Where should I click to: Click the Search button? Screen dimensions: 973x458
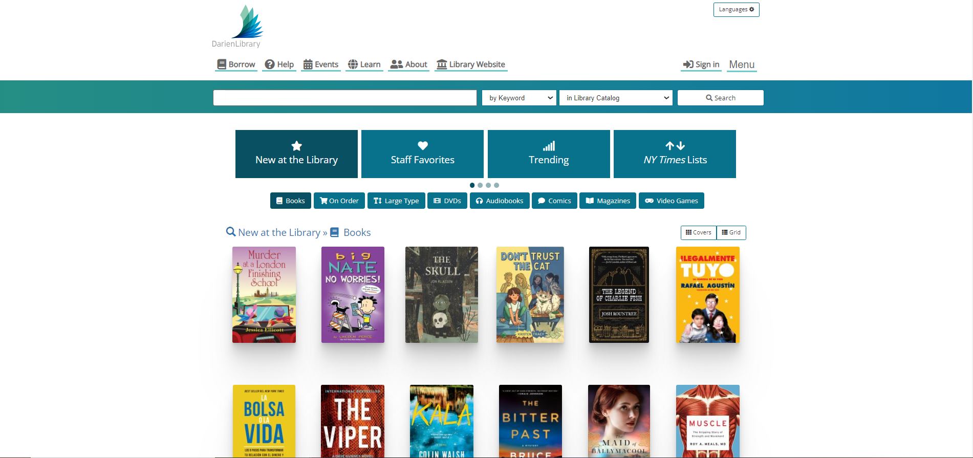point(721,98)
